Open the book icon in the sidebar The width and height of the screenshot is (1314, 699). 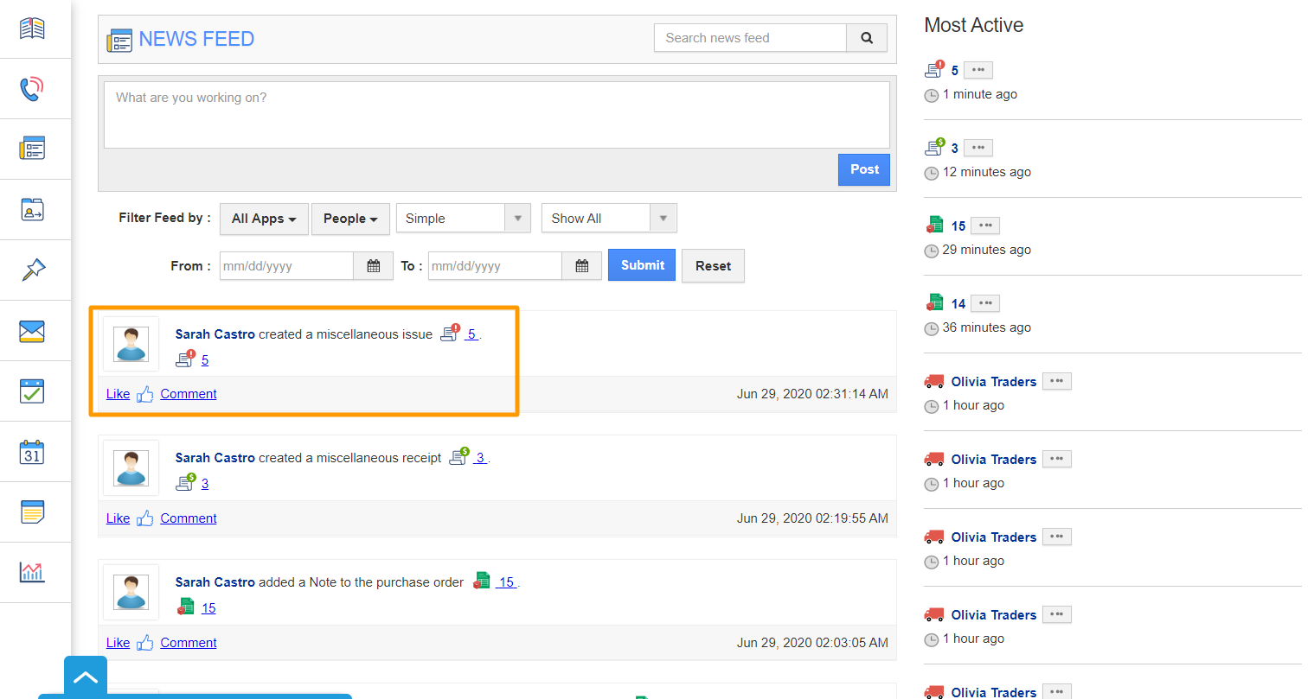[32, 29]
